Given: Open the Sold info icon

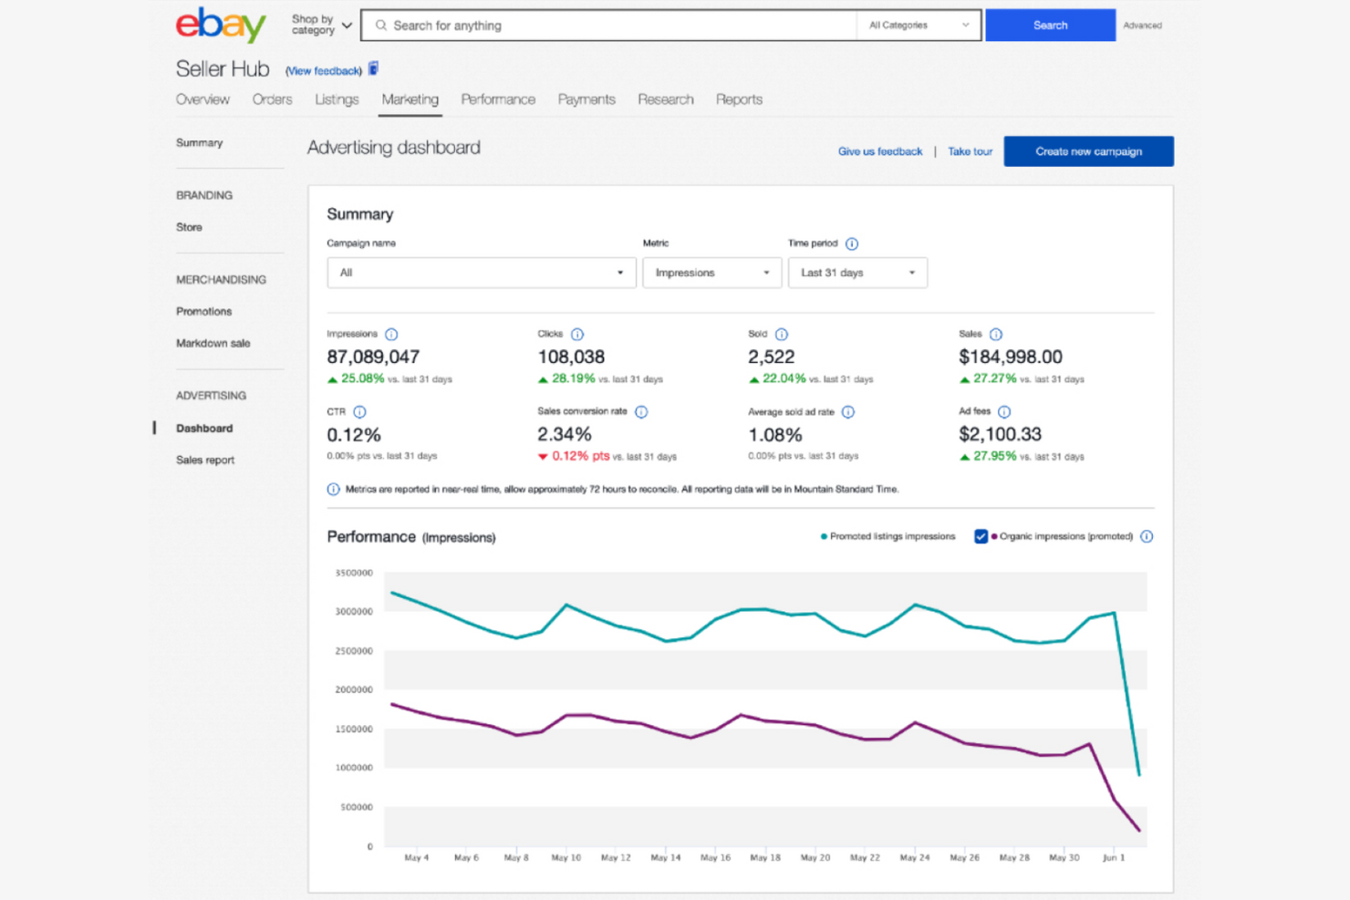Looking at the screenshot, I should [782, 335].
